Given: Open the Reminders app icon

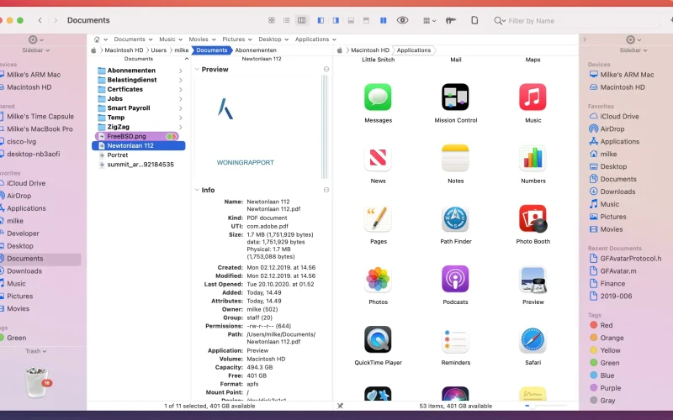Looking at the screenshot, I should coord(455,339).
